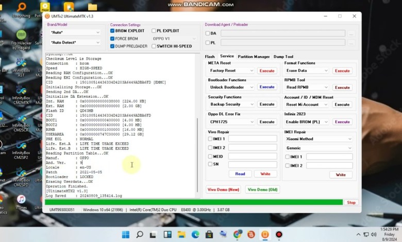Show hidden system tray icons chevron

[x=358, y=234]
